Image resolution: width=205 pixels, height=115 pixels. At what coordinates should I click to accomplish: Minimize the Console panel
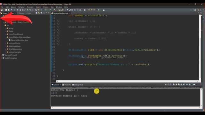(x=199, y=84)
